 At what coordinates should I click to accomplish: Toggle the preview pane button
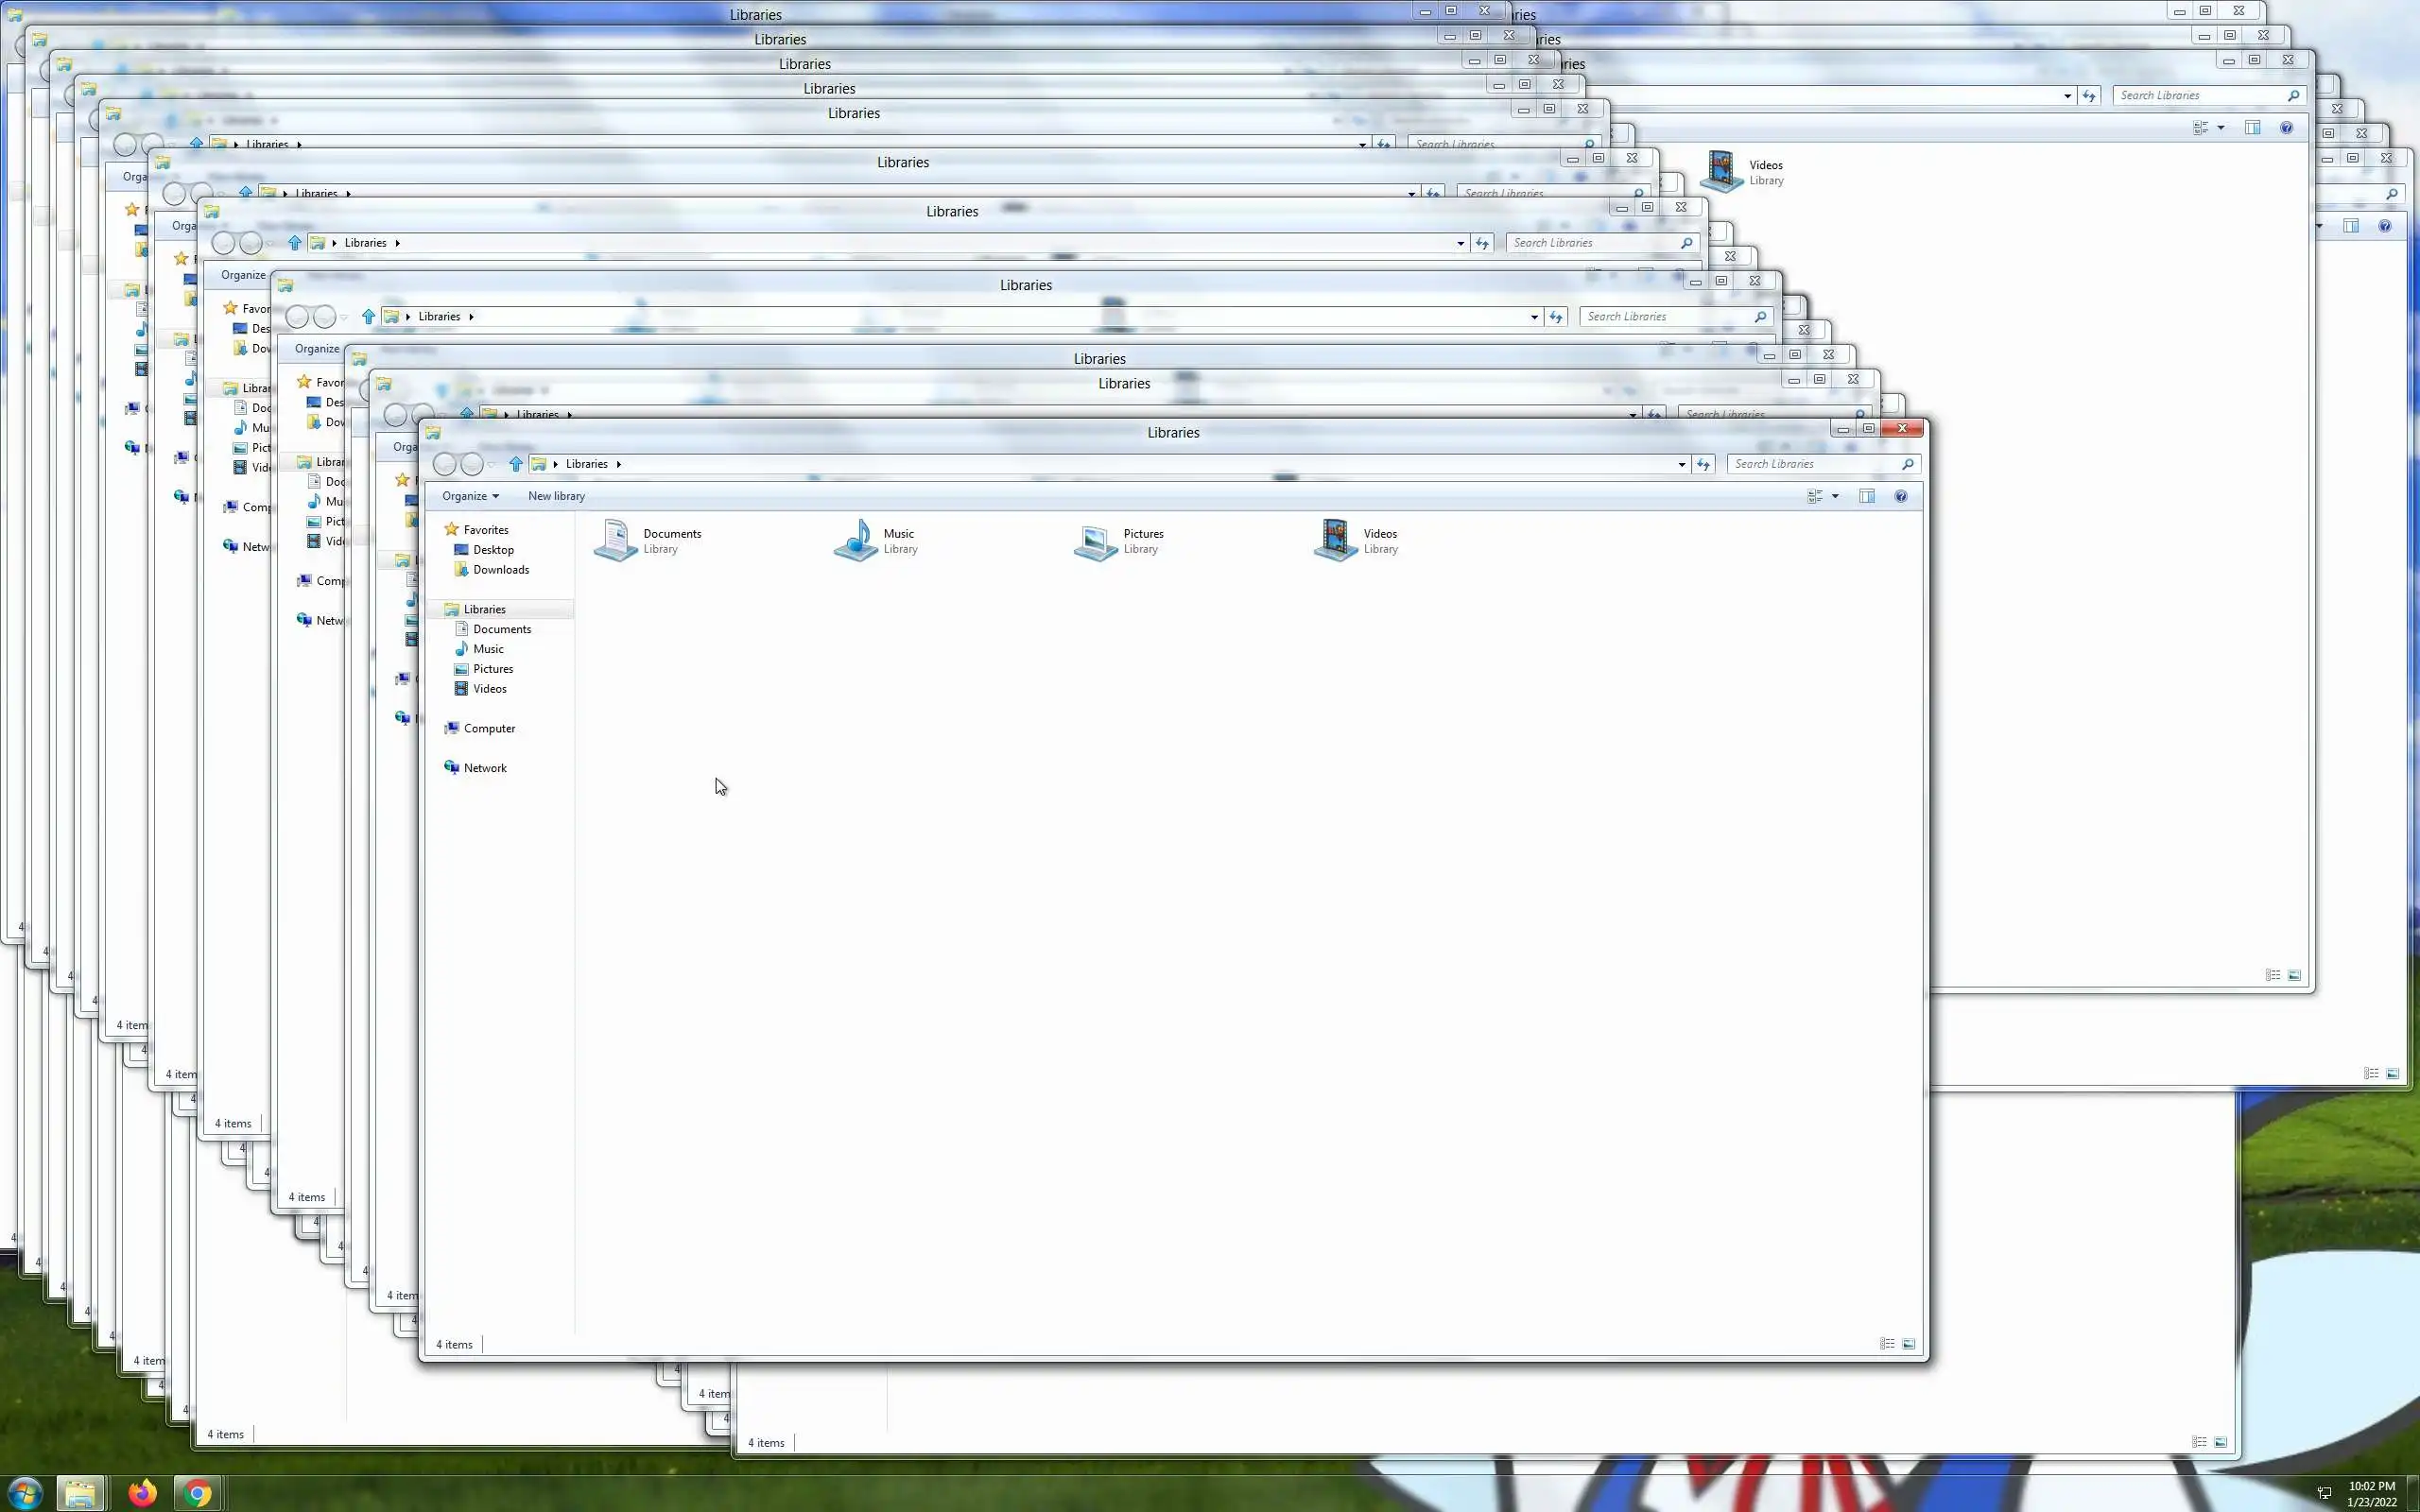1867,496
